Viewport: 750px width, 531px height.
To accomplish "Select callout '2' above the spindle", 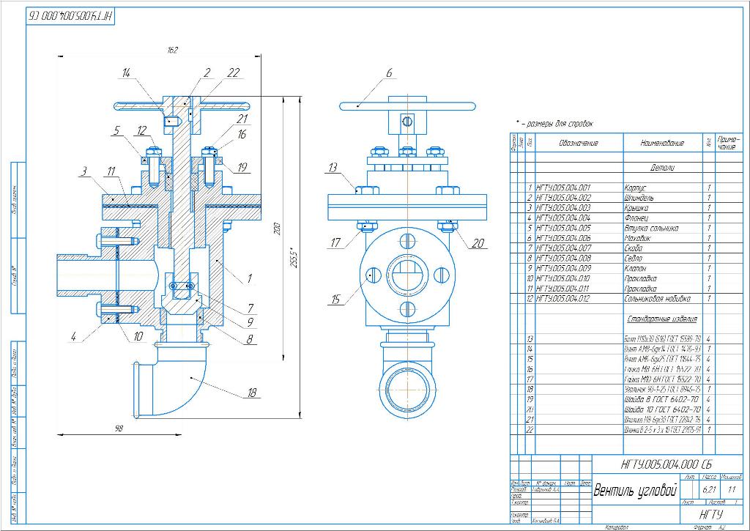I will [x=207, y=73].
